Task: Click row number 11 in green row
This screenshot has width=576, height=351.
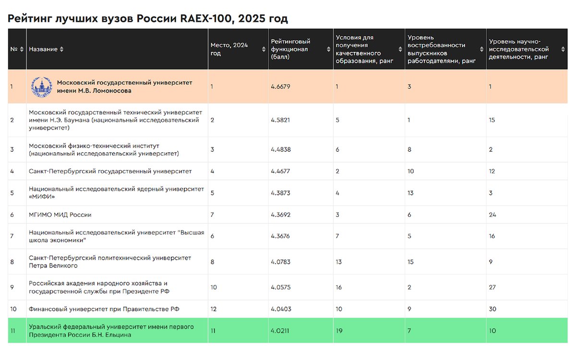Action: tap(12, 331)
